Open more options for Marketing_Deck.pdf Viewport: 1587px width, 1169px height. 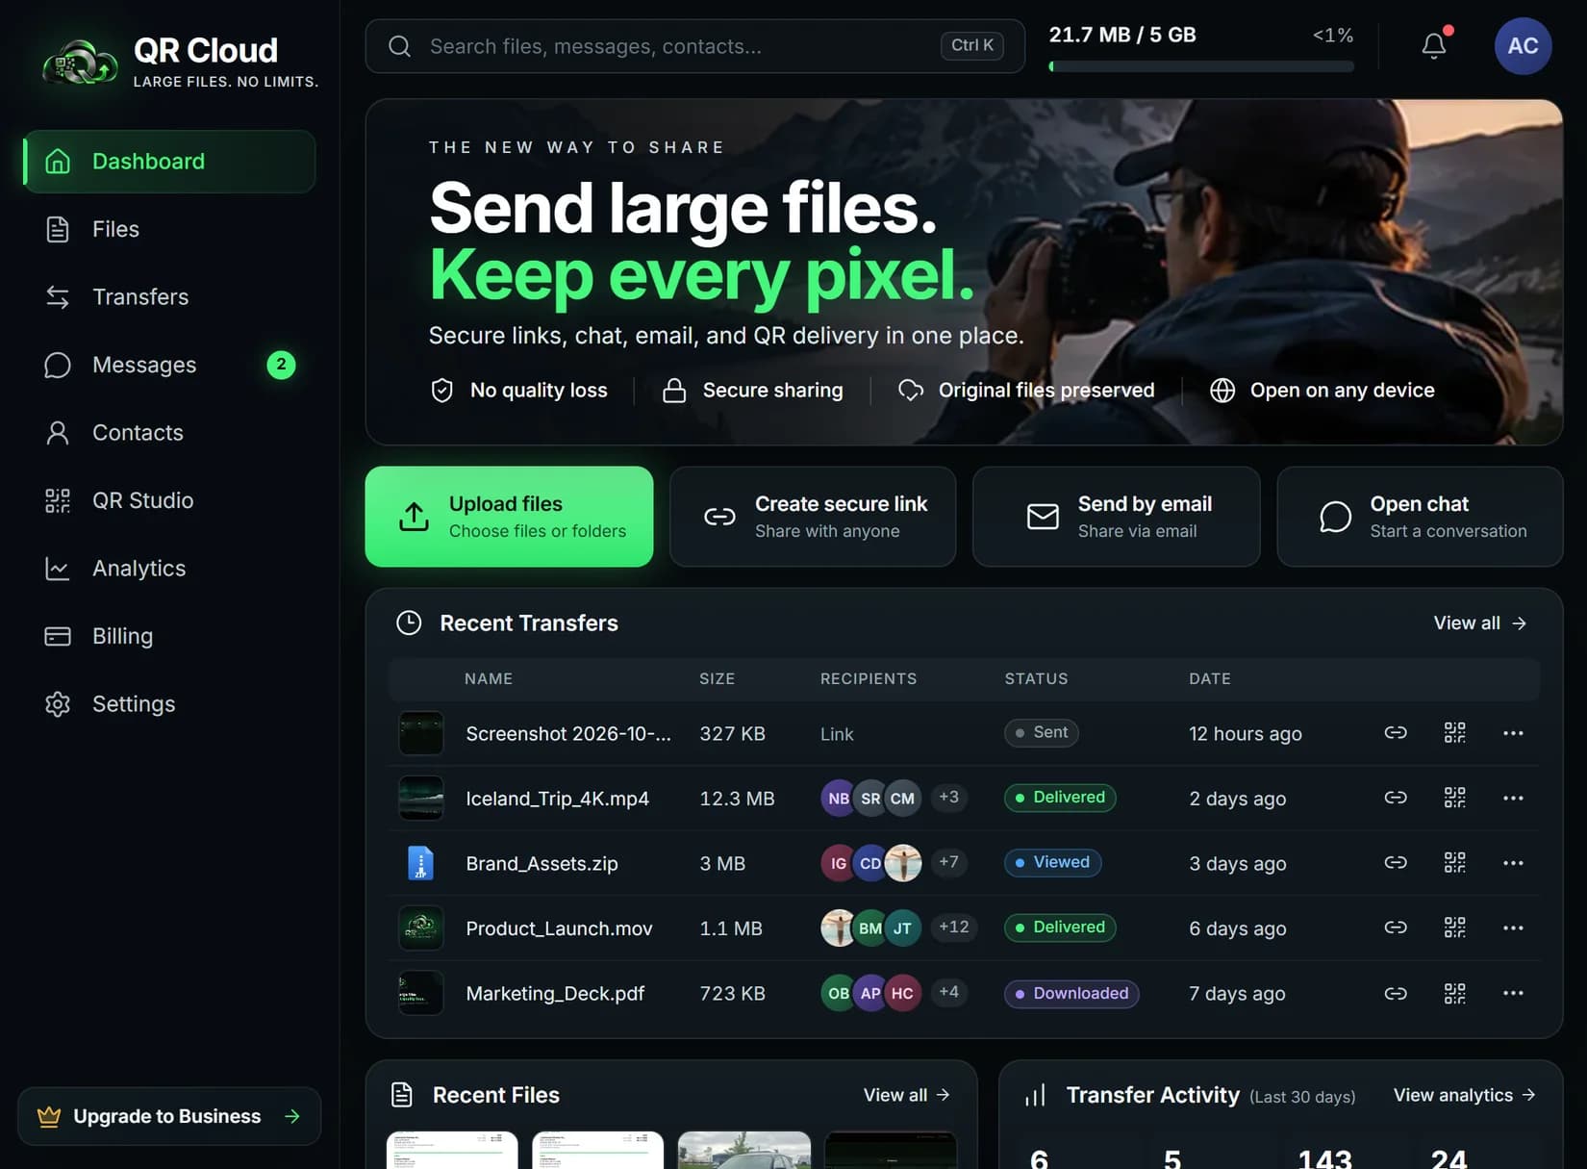click(1513, 993)
